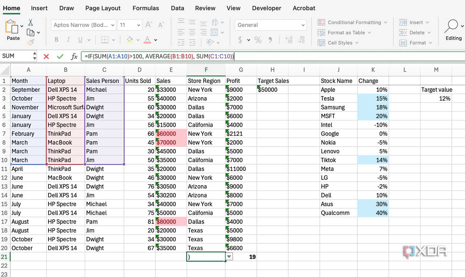Cancel formula entry with the red X
This screenshot has width=465, height=277.
coord(46,56)
